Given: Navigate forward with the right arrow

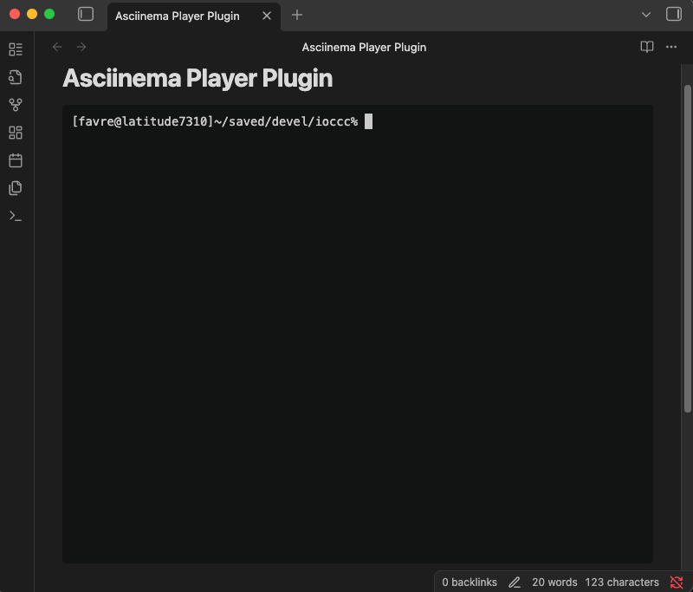Looking at the screenshot, I should tap(81, 47).
